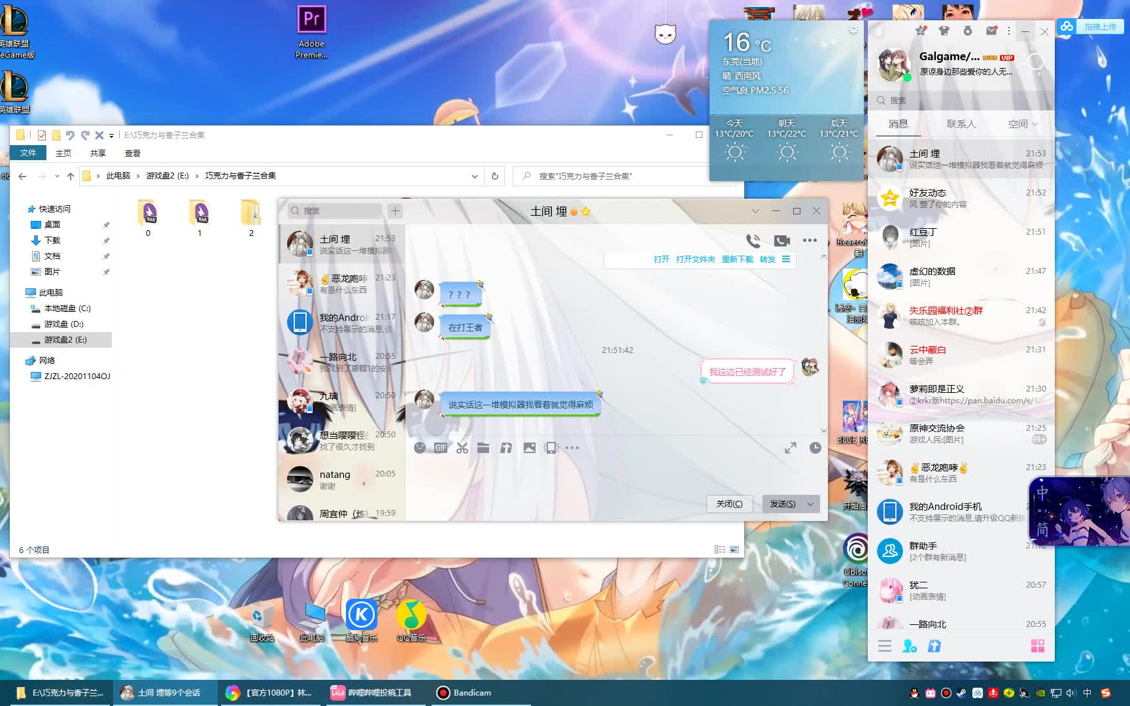Click the 打开 link on the file message
The width and height of the screenshot is (1130, 706).
click(661, 260)
